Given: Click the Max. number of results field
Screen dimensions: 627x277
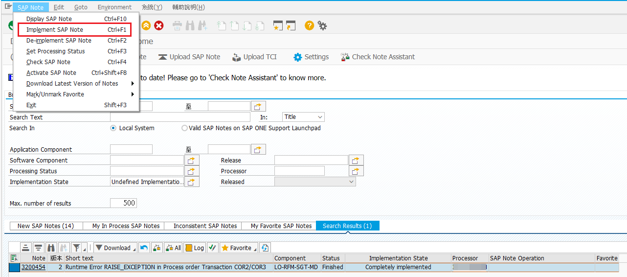Looking at the screenshot, I should pos(123,203).
